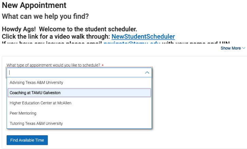Choose Coaching at TAMU Galveston
The image size is (247, 149).
(35, 93)
